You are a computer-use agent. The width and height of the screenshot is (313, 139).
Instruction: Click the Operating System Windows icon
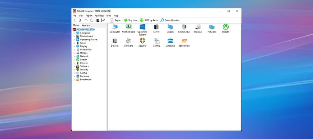pyautogui.click(x=142, y=27)
